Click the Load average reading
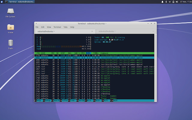The image size is (192, 120). pos(109,40)
